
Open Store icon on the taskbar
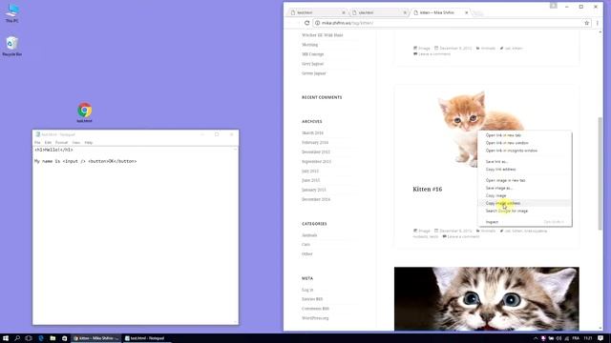(x=64, y=338)
